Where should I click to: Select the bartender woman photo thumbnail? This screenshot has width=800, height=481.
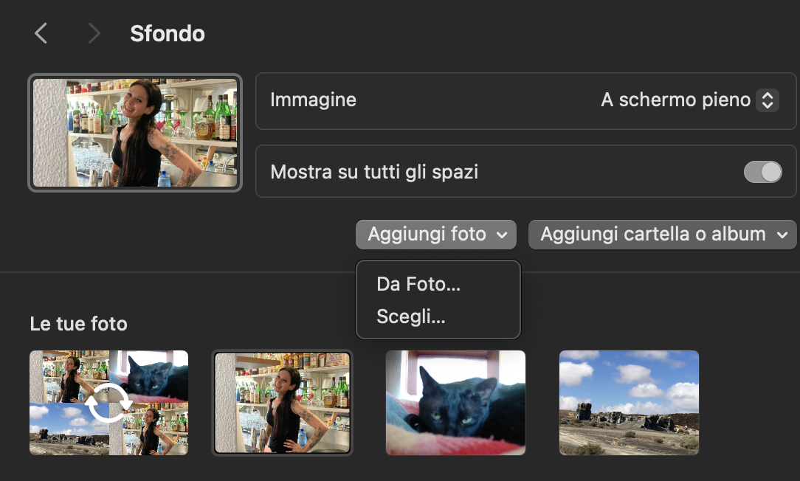[x=282, y=403]
